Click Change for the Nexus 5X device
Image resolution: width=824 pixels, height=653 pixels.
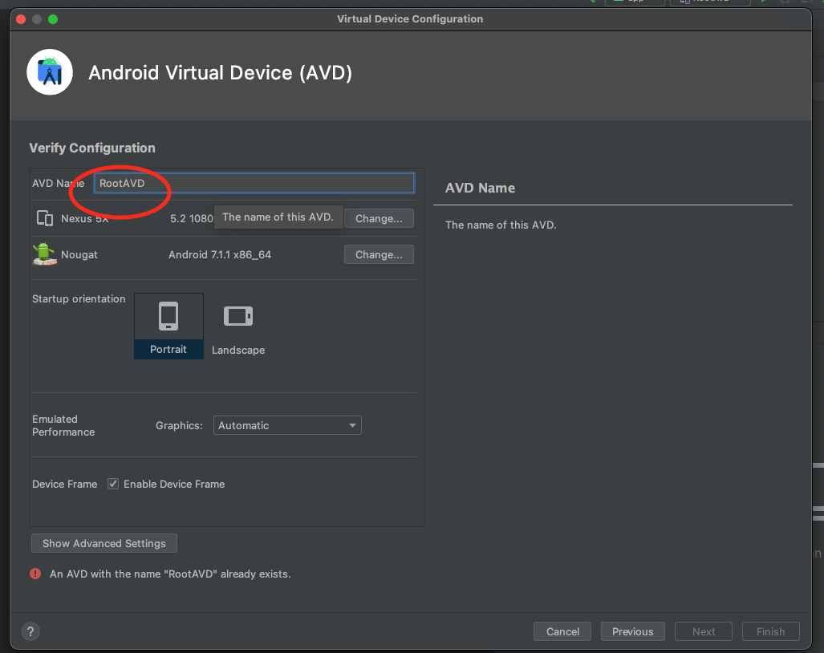pos(379,218)
